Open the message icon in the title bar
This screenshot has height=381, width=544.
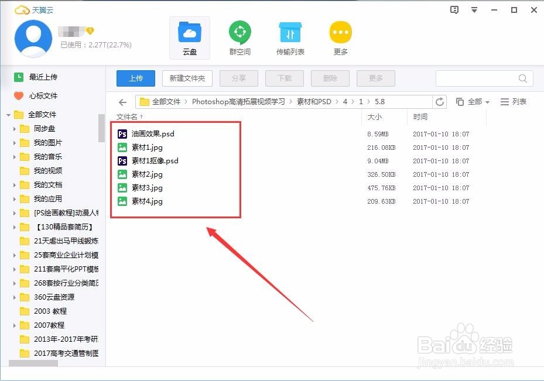coord(454,10)
